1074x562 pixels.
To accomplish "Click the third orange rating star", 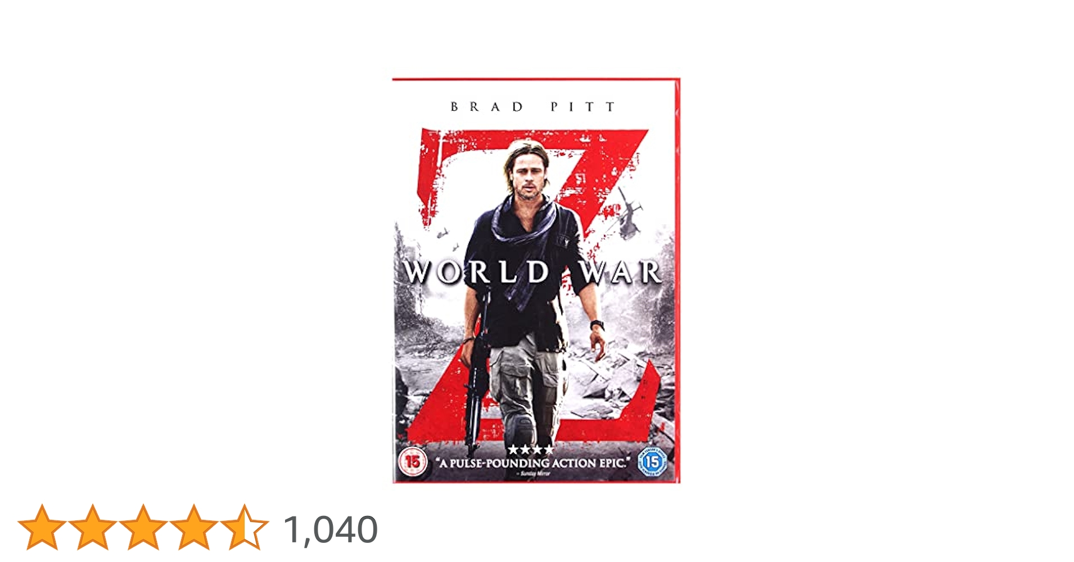I will (143, 527).
